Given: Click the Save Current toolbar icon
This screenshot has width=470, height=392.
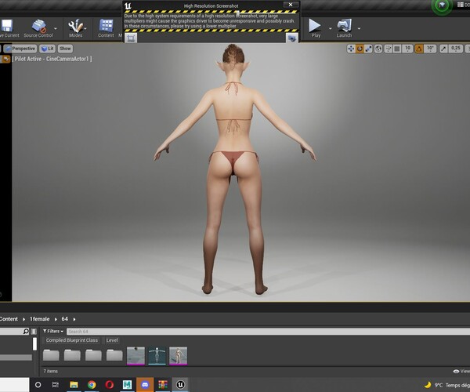Looking at the screenshot, I should point(6,26).
